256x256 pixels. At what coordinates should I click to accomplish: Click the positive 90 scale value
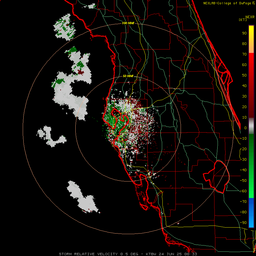[244, 33]
